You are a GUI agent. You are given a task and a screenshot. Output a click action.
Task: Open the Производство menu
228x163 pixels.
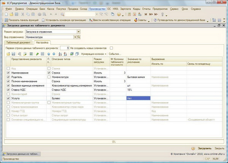(97, 9)
